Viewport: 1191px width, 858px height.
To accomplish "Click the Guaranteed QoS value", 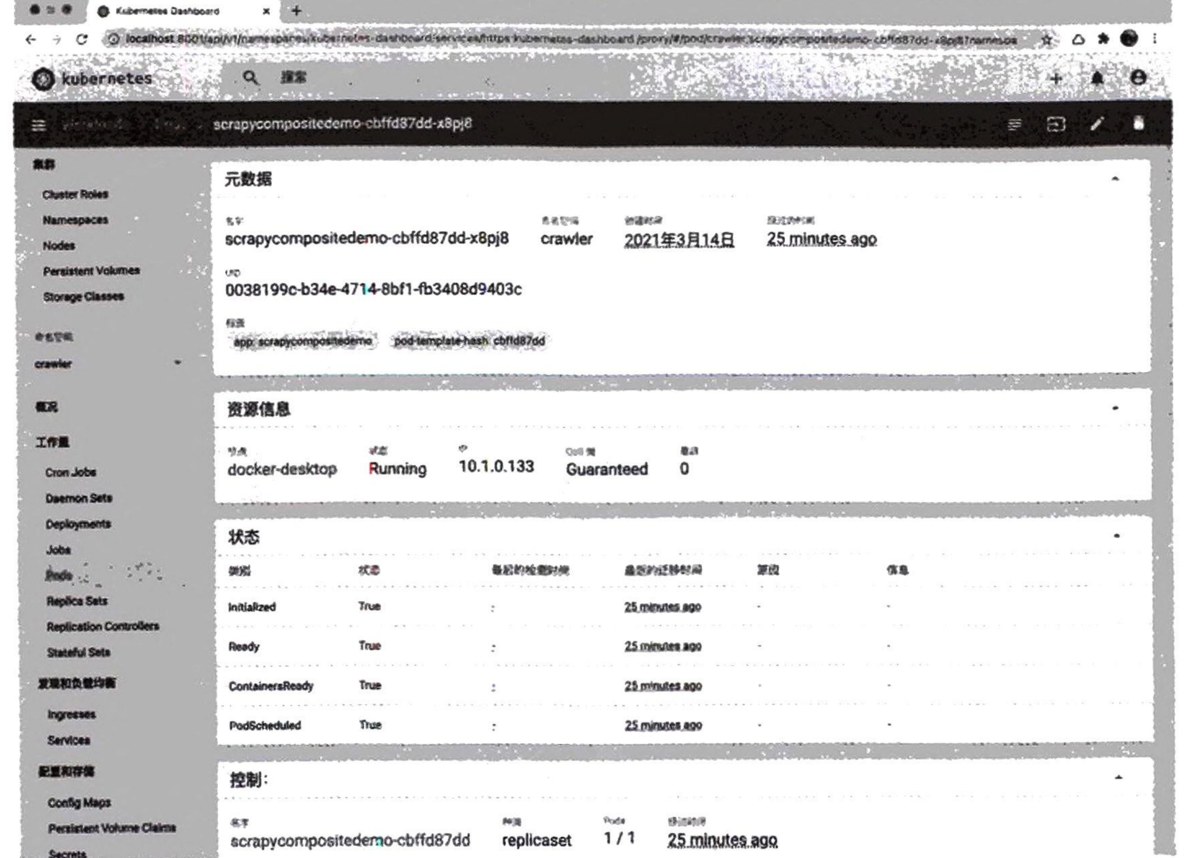I will (607, 469).
